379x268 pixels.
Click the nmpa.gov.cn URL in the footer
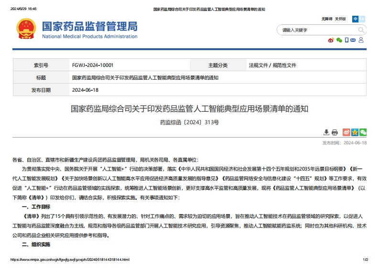[70, 259]
